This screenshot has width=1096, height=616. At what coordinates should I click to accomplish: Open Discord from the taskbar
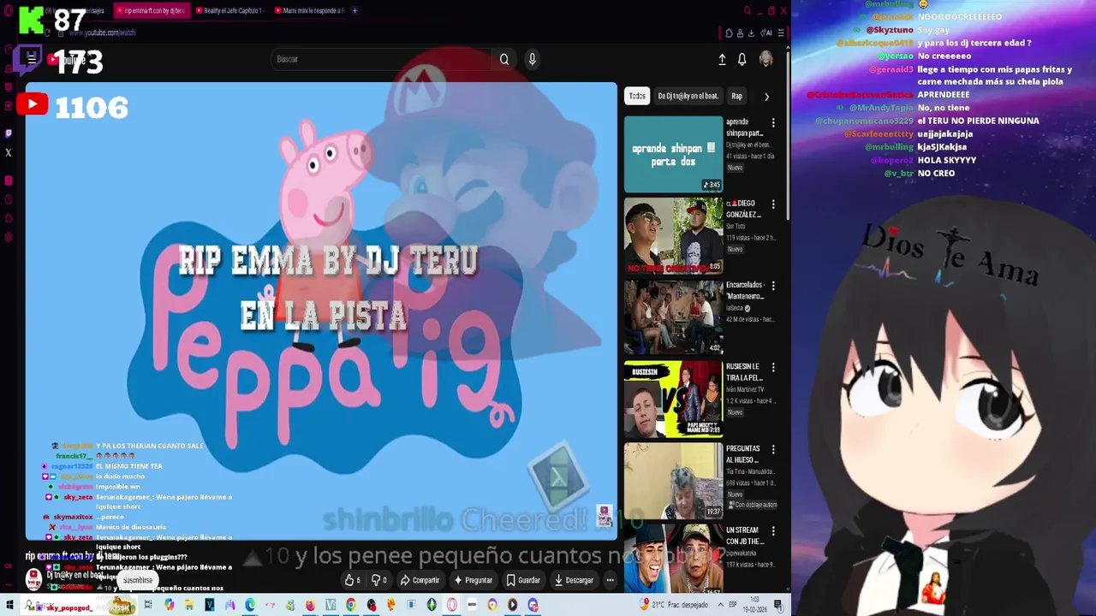tap(533, 605)
